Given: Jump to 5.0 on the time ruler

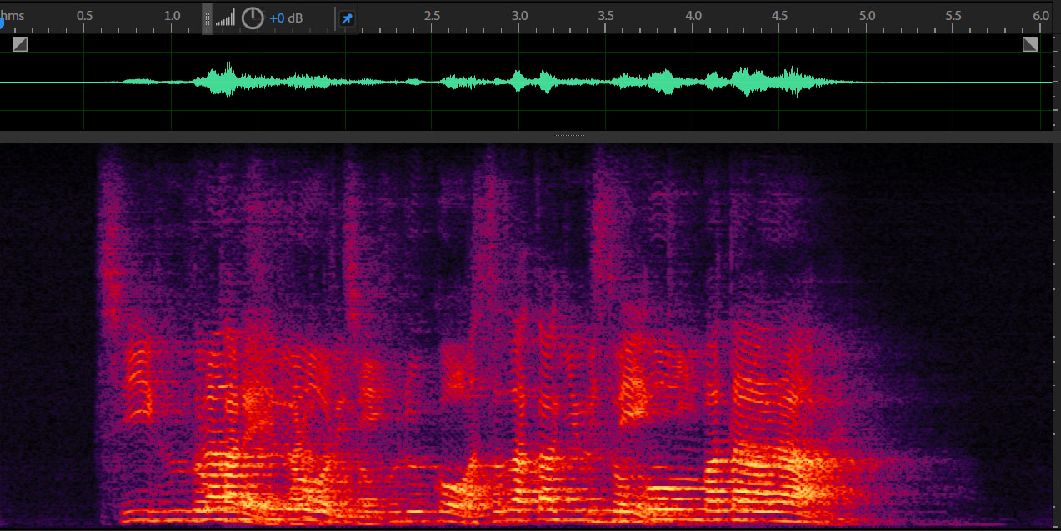Looking at the screenshot, I should [867, 17].
